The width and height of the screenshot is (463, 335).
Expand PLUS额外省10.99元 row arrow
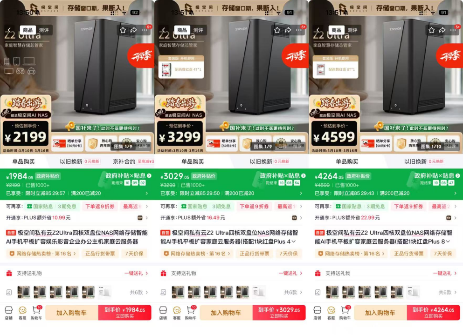[x=147, y=218]
